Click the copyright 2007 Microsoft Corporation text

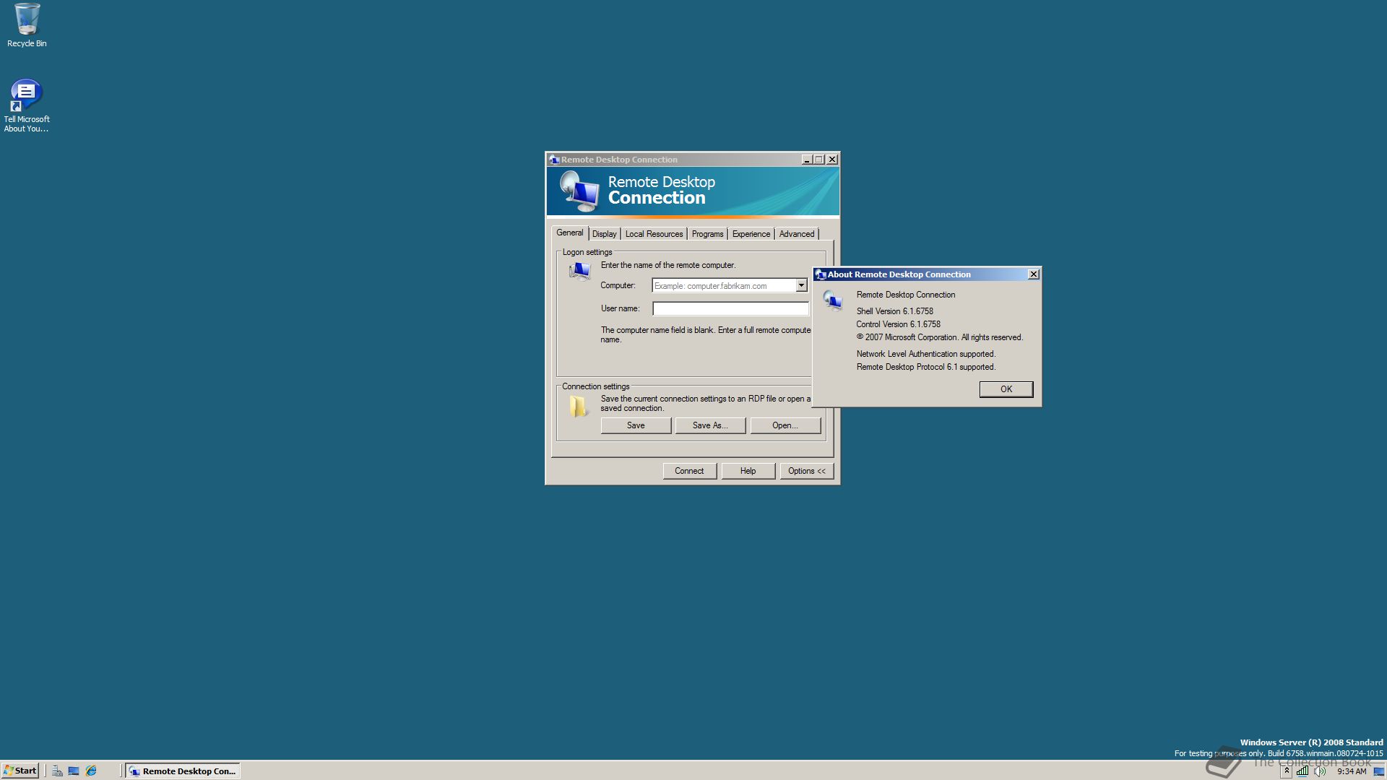pos(940,337)
